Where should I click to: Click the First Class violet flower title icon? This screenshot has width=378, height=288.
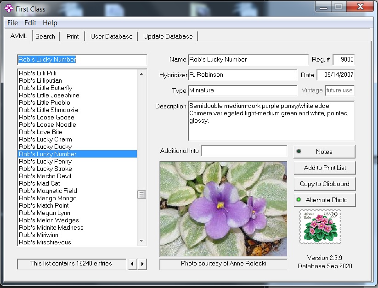click(9, 9)
